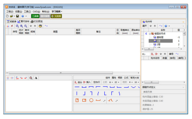Click the KL- prefix input field
Viewport: 192px width, 119px height.
pos(146,54)
